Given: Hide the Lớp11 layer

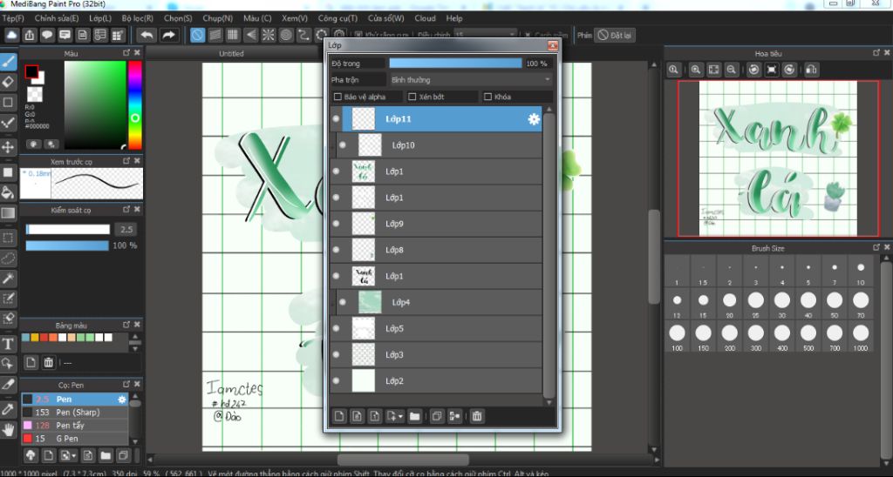Looking at the screenshot, I should tap(336, 119).
